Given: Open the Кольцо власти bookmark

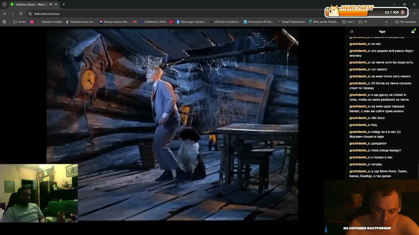Looking at the screenshot, I should click(x=114, y=22).
